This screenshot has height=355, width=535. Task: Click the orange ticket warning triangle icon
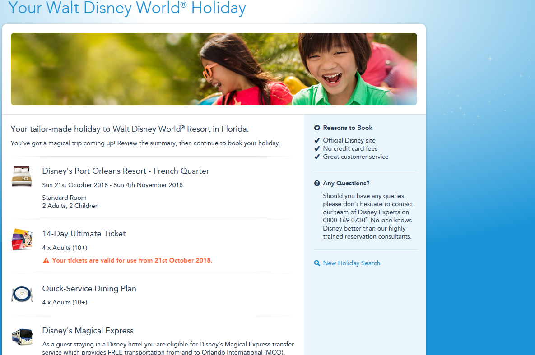pos(46,261)
